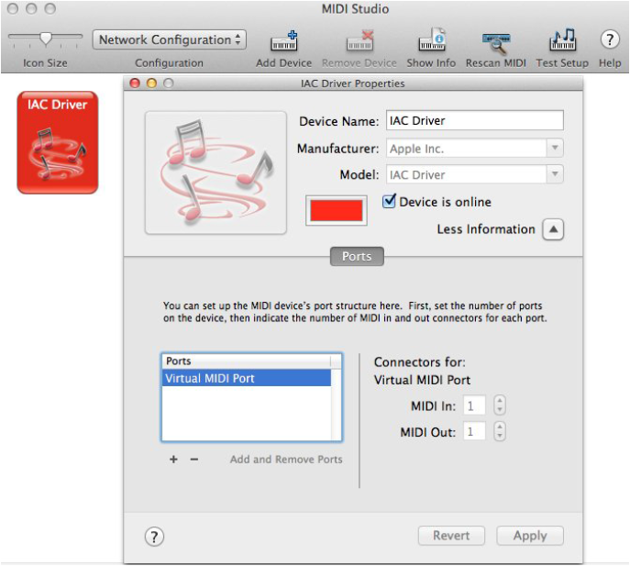This screenshot has height=566, width=630.
Task: Click the Apply button
Action: (x=530, y=536)
